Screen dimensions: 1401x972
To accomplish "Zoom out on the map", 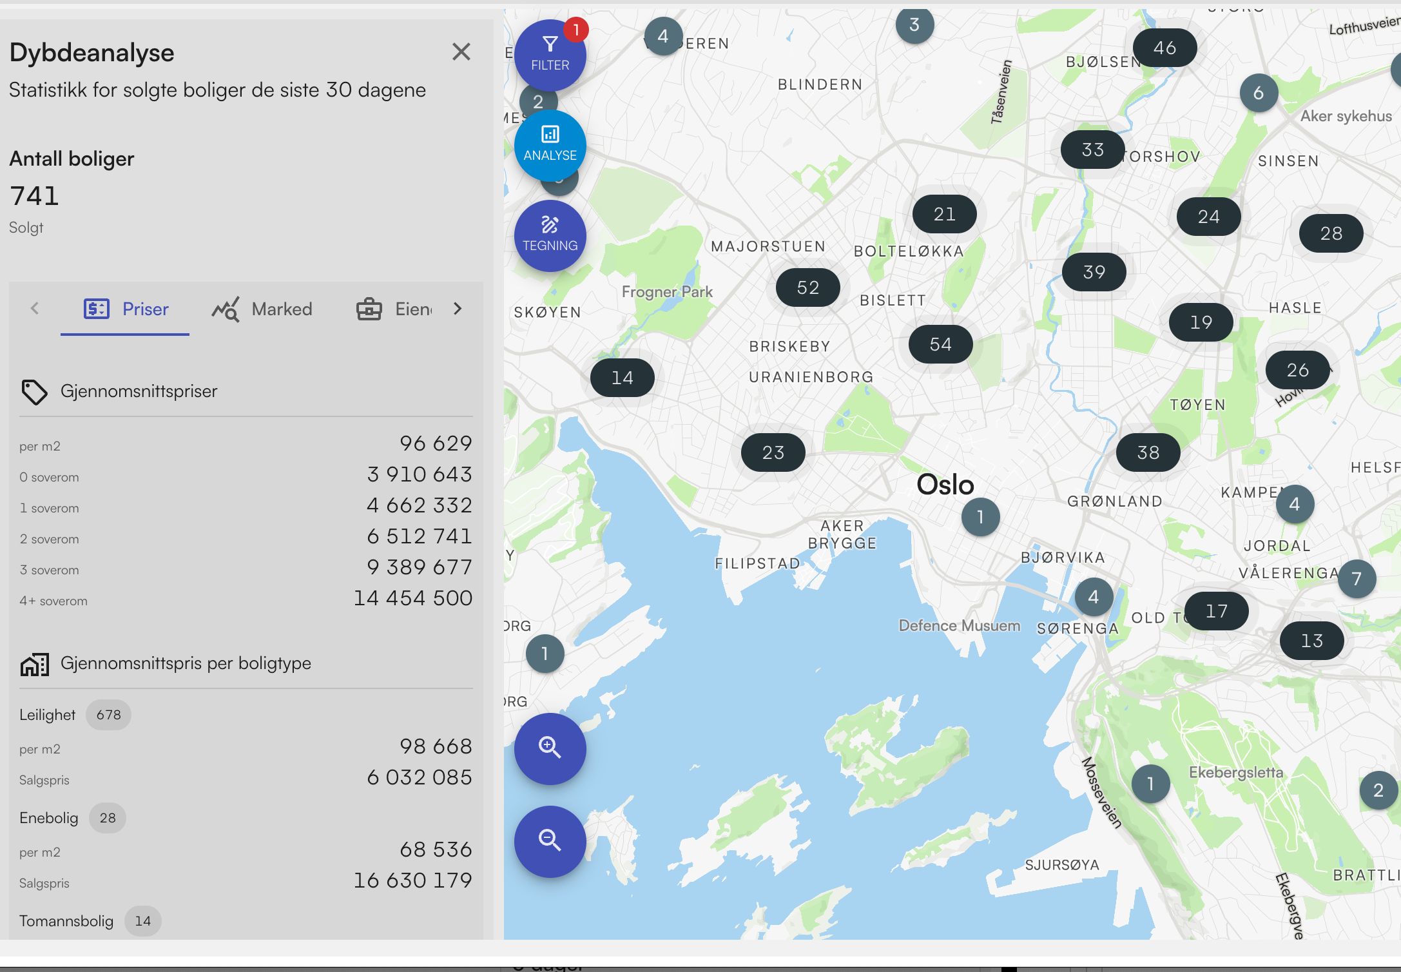I will [x=550, y=841].
